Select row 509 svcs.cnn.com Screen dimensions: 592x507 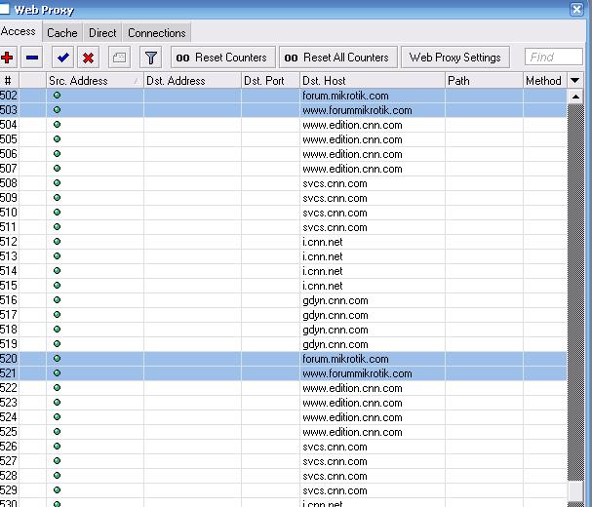pyautogui.click(x=283, y=198)
